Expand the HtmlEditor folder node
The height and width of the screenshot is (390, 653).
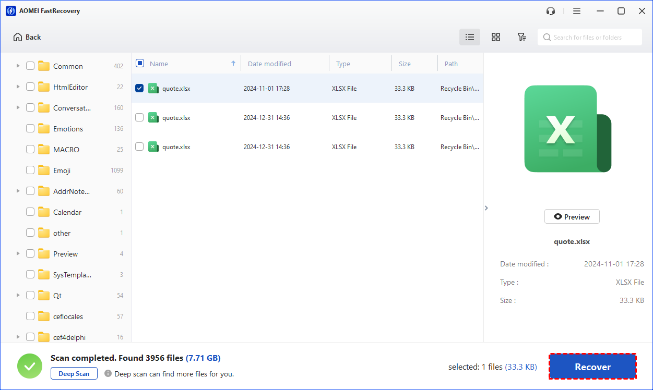point(18,87)
